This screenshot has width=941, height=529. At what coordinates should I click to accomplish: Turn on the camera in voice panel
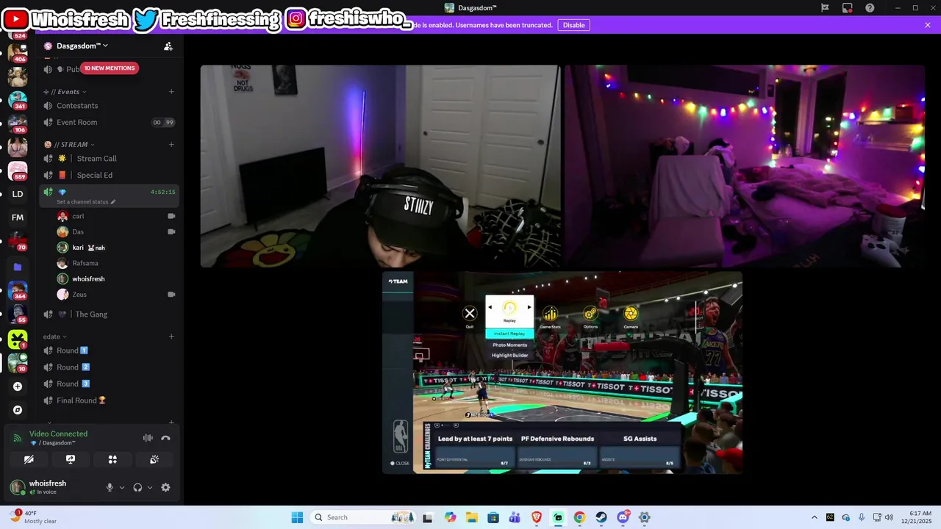coord(29,459)
